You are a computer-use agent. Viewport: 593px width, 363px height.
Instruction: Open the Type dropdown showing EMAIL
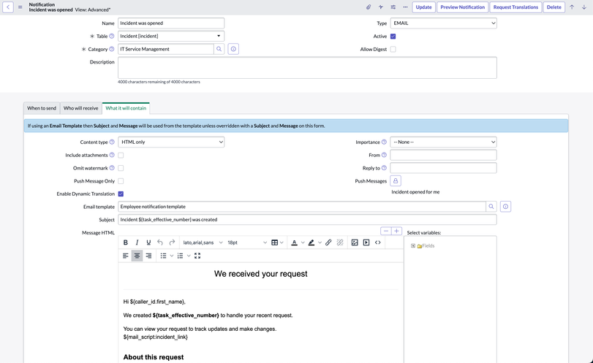point(444,23)
